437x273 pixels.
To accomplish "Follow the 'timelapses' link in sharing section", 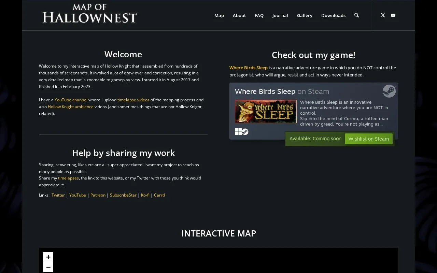I will click(68, 178).
